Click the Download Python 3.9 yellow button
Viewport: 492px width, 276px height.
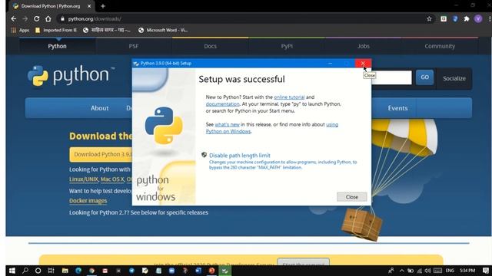point(101,154)
